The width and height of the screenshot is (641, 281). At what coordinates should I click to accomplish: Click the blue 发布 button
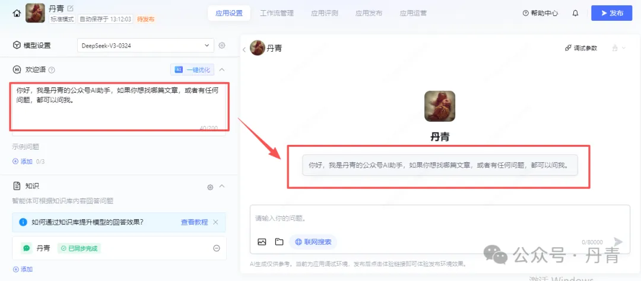(x=611, y=13)
